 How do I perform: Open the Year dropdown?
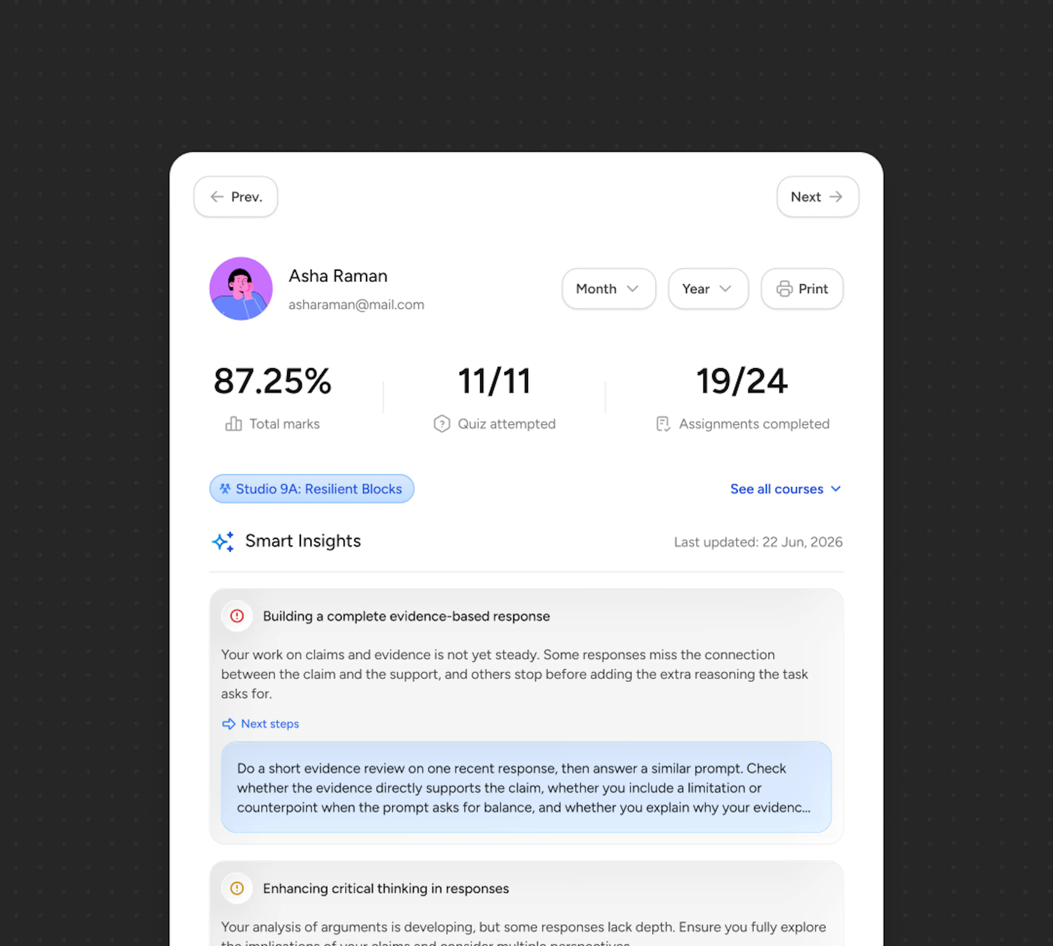click(708, 289)
